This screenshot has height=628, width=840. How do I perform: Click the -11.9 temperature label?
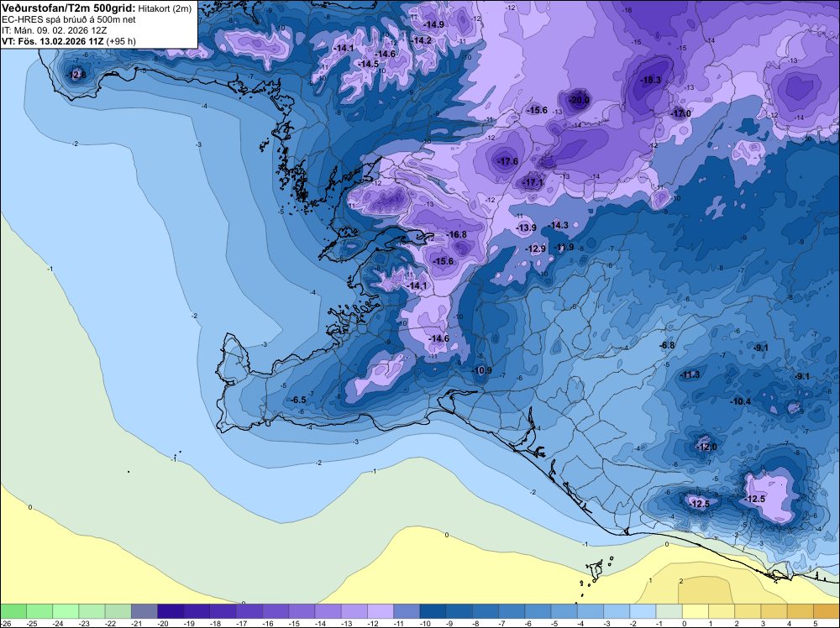point(563,247)
